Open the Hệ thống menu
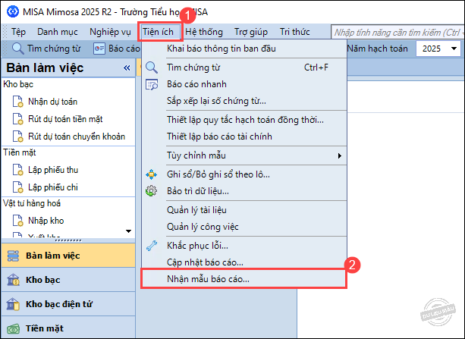This screenshot has height=339, width=465. (204, 32)
